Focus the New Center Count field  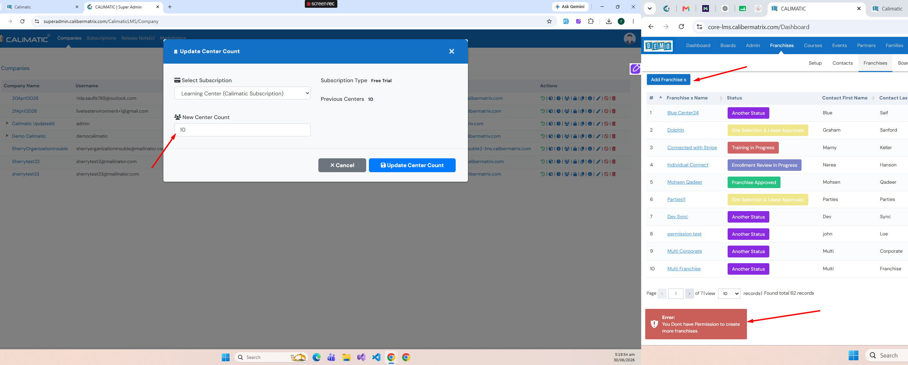(x=242, y=130)
